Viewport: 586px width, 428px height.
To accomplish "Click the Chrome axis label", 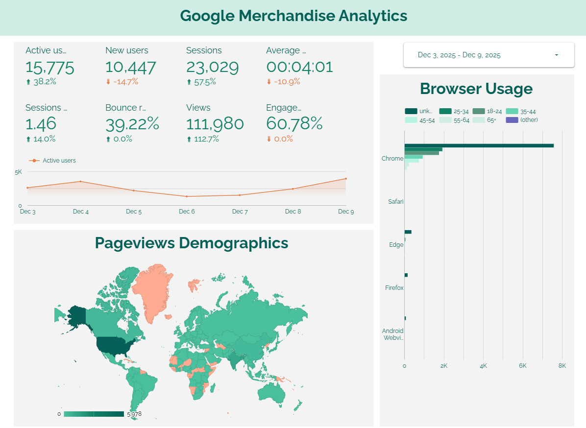I will [392, 159].
